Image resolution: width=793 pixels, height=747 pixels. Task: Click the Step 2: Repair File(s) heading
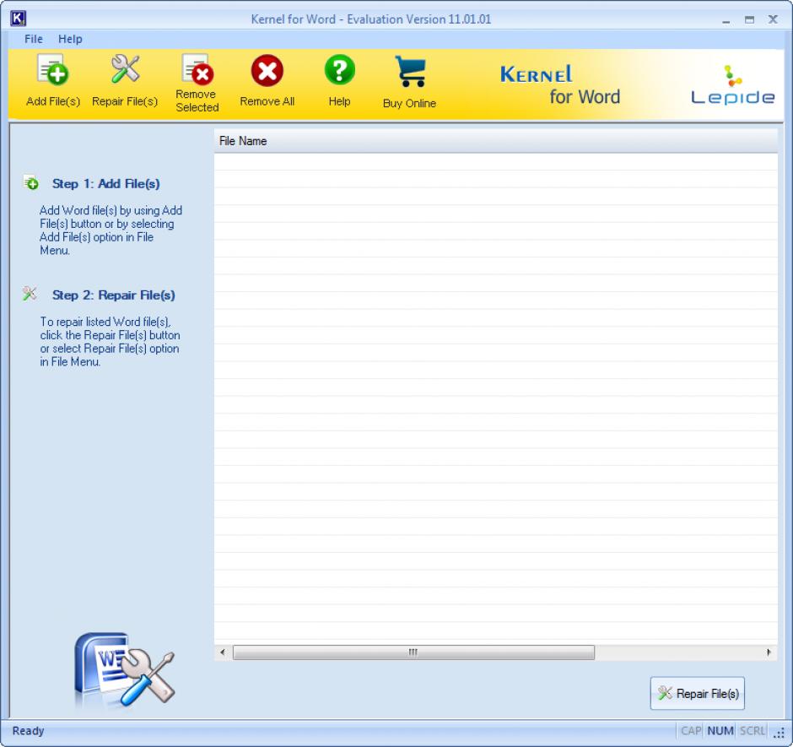pyautogui.click(x=113, y=295)
